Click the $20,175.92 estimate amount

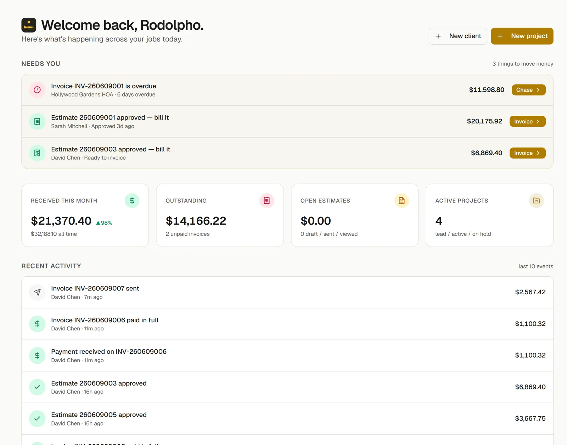(484, 121)
